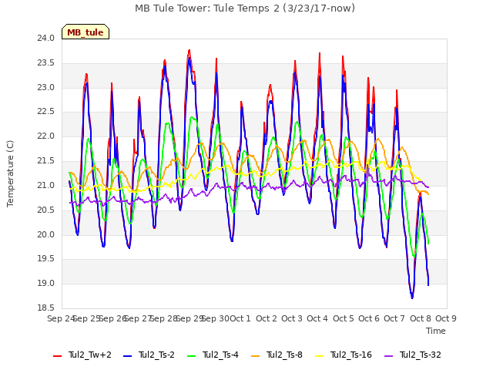Click the 20.5 y-axis tick label

coord(46,210)
